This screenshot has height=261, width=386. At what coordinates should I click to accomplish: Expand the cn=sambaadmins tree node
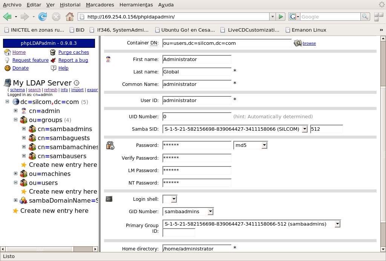pos(24,129)
